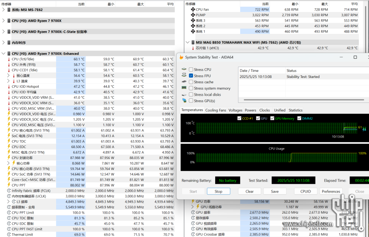This screenshot has height=237, width=369.
Task: Switch to the Powers tab
Action: 250,110
